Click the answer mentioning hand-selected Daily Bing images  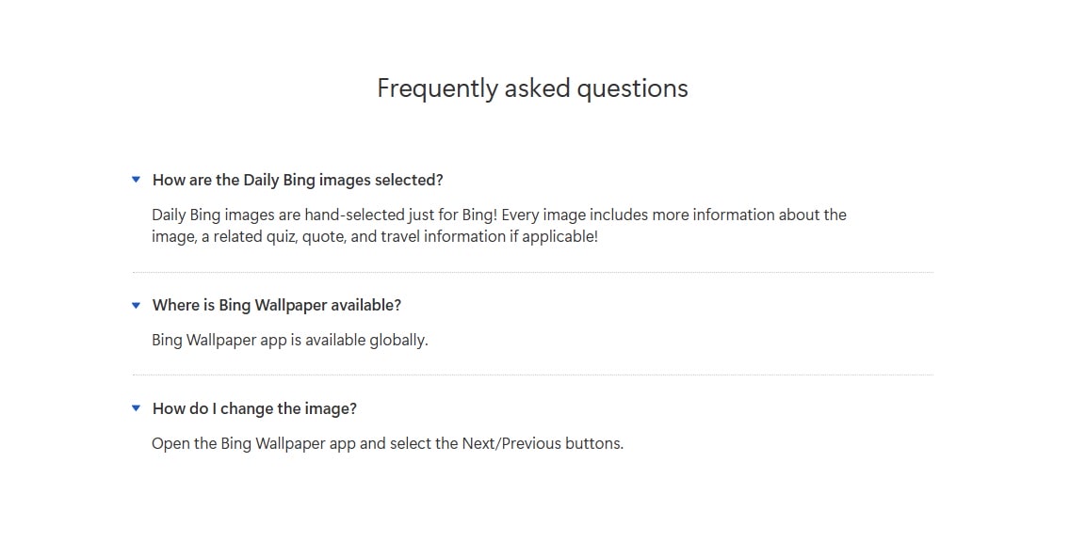tap(499, 225)
